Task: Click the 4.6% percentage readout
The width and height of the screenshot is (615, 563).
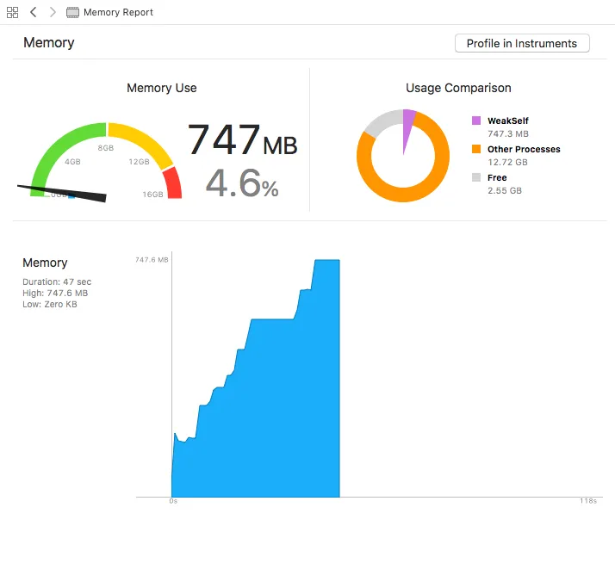Action: coord(242,183)
